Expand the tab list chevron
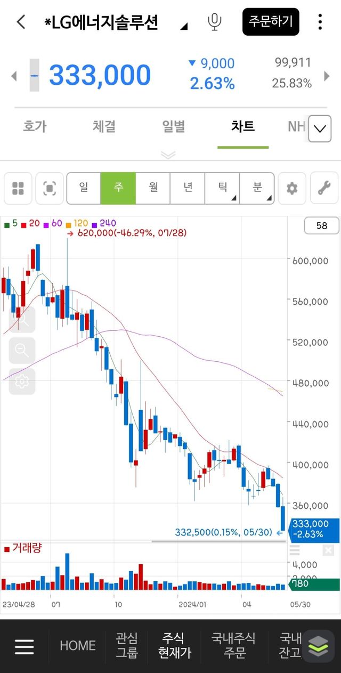 tap(320, 128)
